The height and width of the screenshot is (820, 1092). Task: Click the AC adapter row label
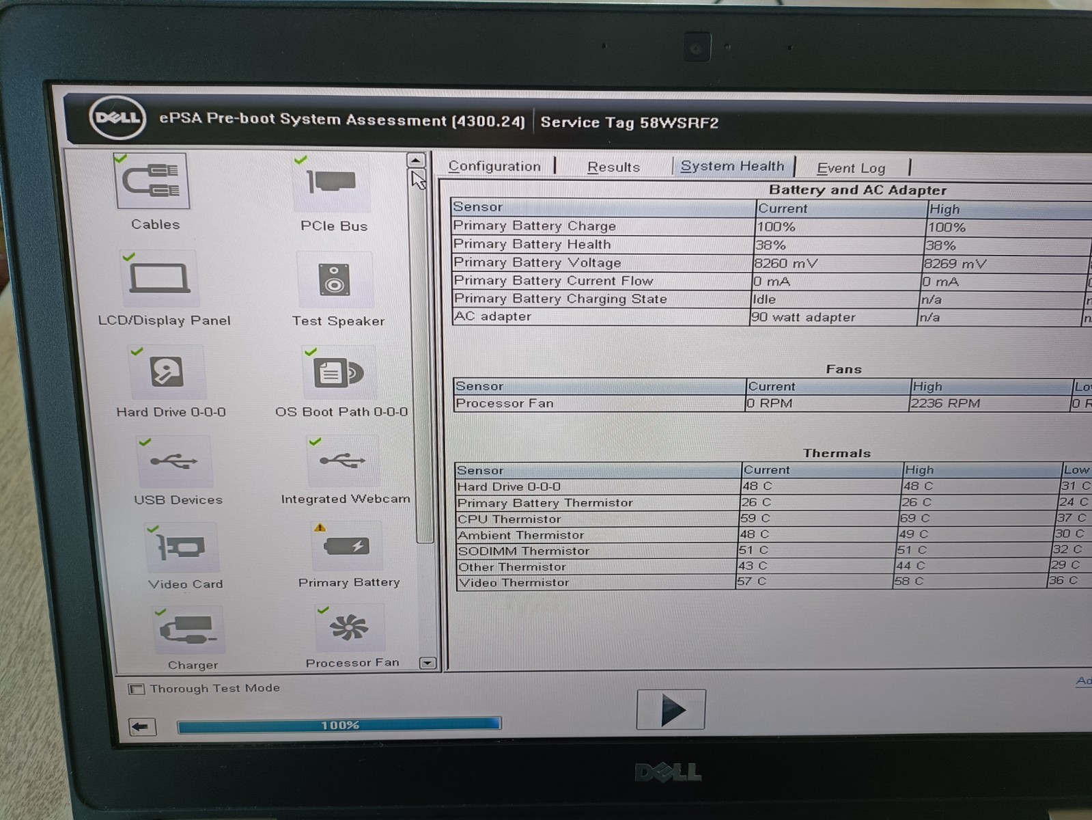(492, 316)
